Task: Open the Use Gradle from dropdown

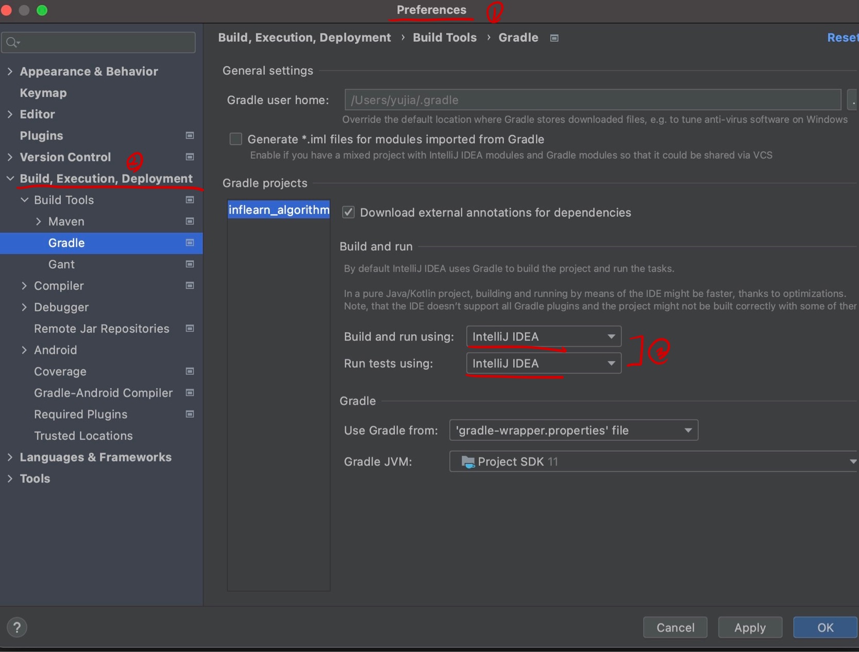Action: coord(687,431)
